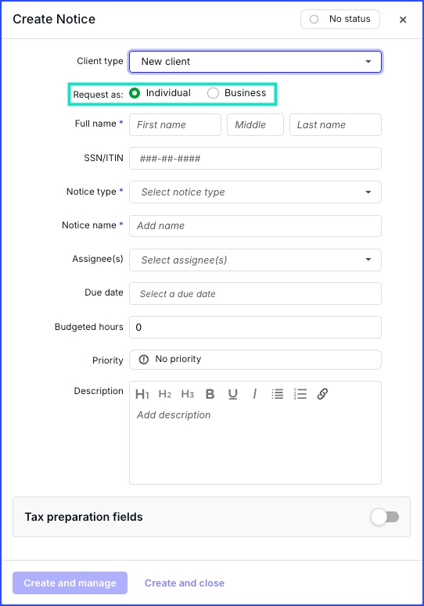Click the Create and close link
Image resolution: width=424 pixels, height=606 pixels.
point(185,583)
